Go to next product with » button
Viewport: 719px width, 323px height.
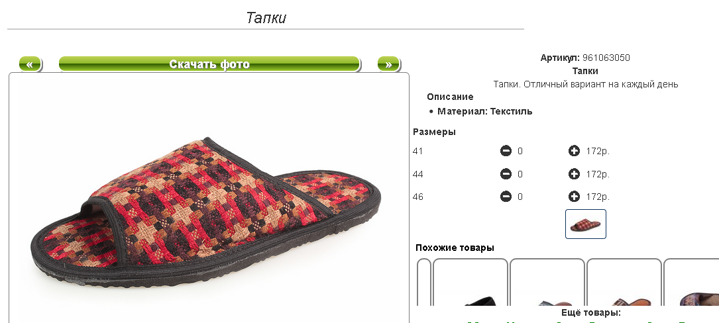[388, 64]
